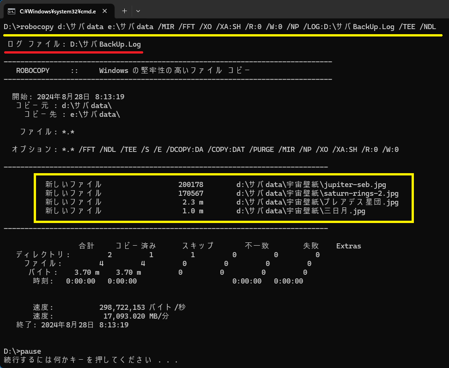Click the 不一致 column header
The image size is (449, 368).
(x=257, y=246)
